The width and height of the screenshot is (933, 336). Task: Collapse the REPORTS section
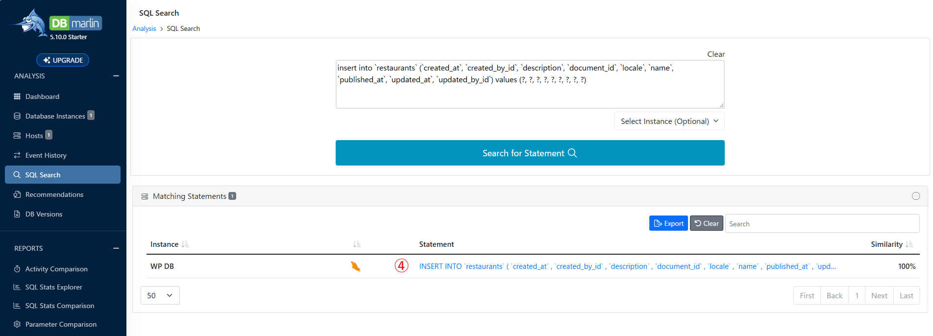tap(116, 248)
